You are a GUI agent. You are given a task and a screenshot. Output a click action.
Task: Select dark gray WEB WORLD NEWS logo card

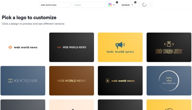(x=72, y=47)
